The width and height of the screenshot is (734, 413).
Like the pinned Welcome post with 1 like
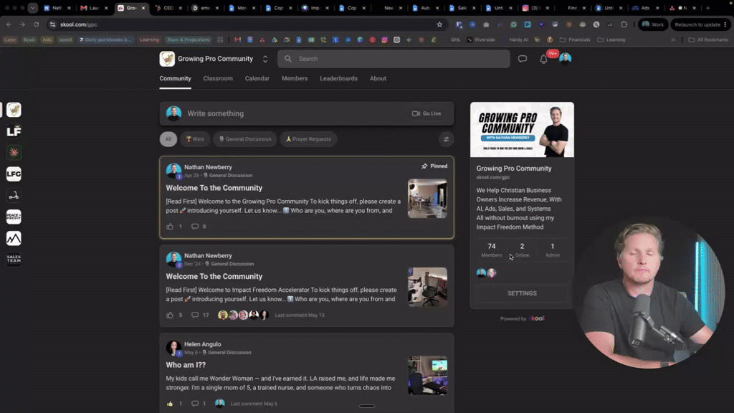[170, 226]
